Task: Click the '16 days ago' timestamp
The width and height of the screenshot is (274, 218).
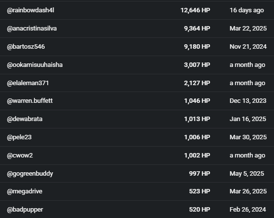Action: pos(247,10)
